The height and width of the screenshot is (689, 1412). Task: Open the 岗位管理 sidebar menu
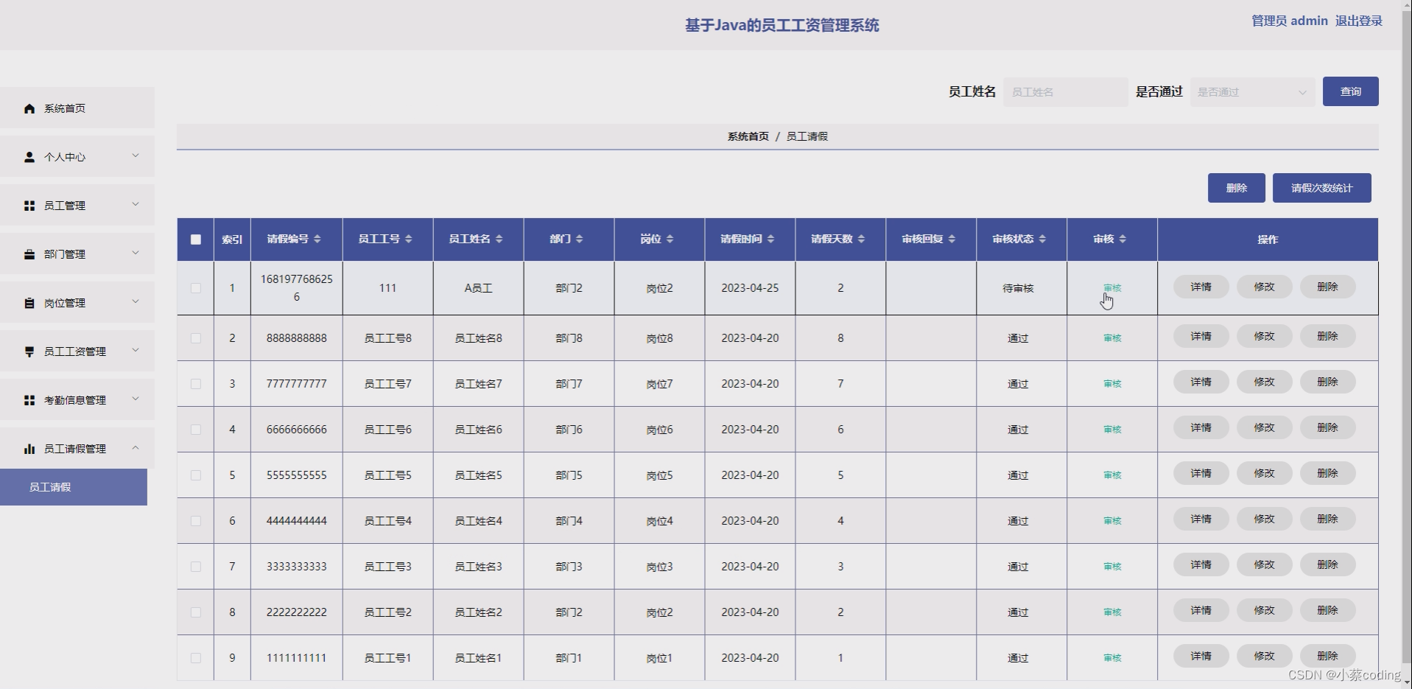tap(77, 303)
